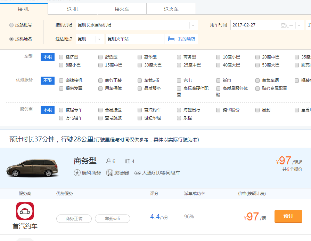
Task: Switch to the 接机 tab
Action: (23, 9)
